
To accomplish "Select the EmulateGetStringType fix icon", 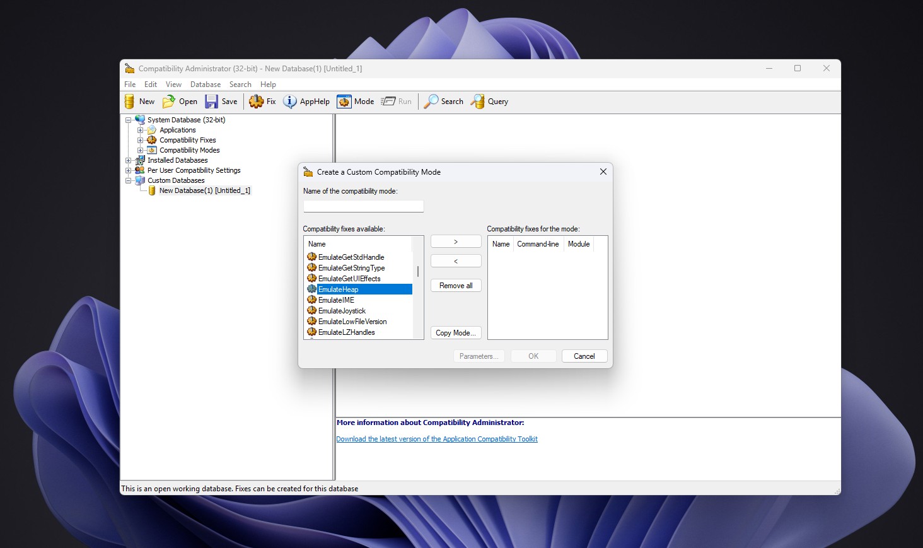I will pyautogui.click(x=311, y=267).
